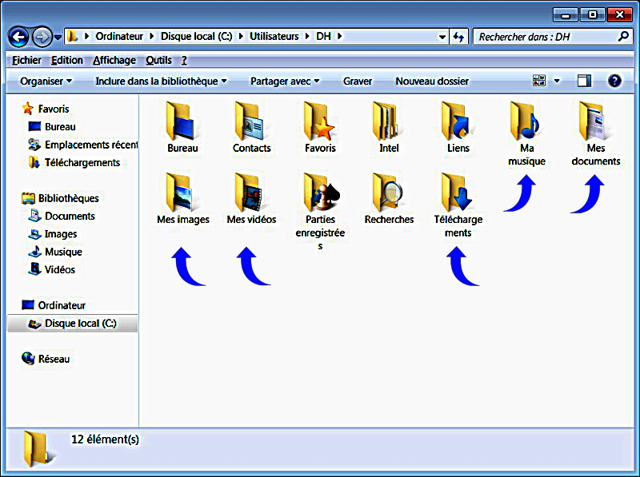Open the Mes documents folder
This screenshot has height=477, width=640.
click(x=595, y=121)
